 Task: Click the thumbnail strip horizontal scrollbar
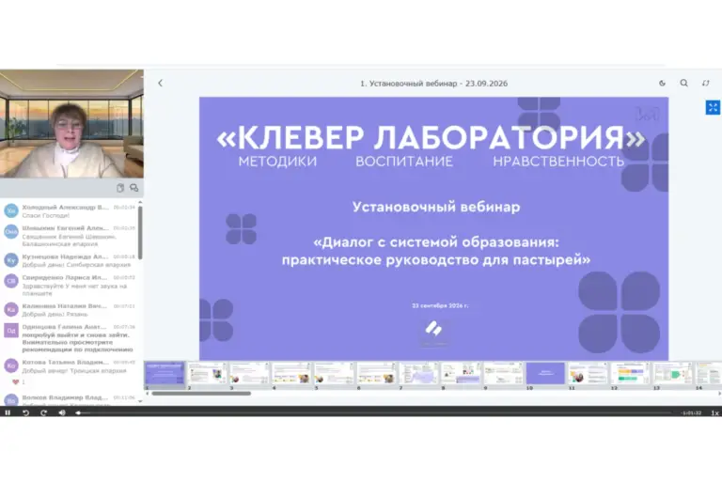(201, 394)
